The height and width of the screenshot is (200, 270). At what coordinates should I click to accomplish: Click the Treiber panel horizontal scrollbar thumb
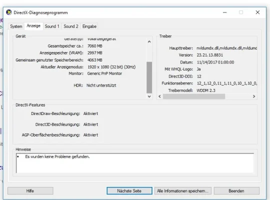click(194, 96)
